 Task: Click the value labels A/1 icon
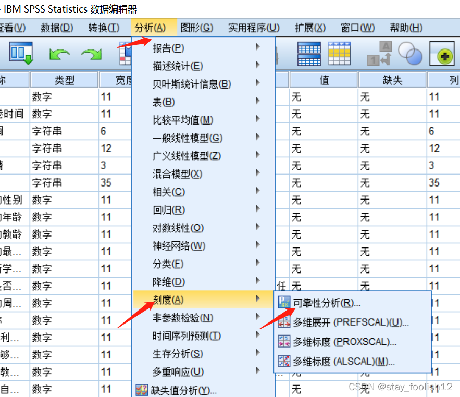[x=379, y=54]
